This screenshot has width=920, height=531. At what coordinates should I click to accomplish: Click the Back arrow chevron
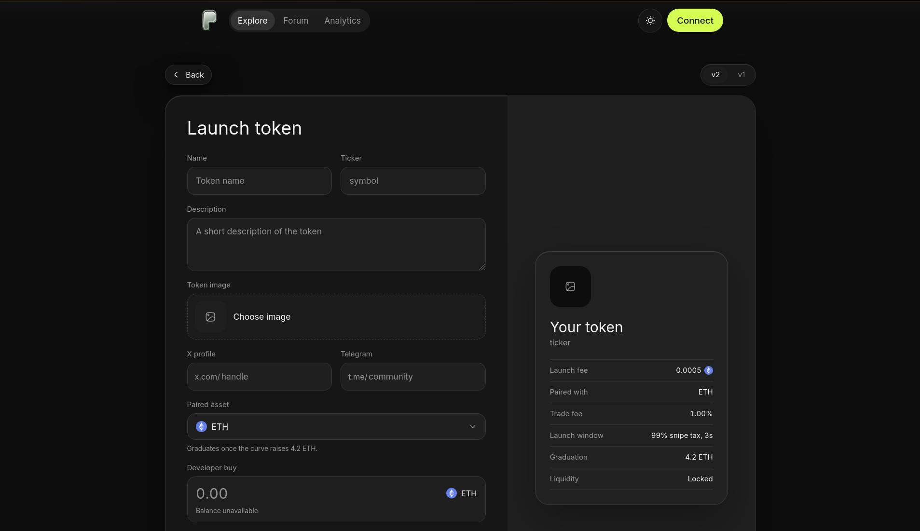coord(176,75)
